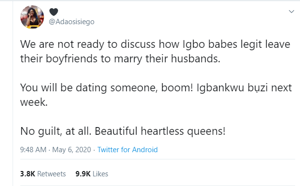Click the May 6, 2020 date
This screenshot has width=300, height=186.
tap(72, 150)
